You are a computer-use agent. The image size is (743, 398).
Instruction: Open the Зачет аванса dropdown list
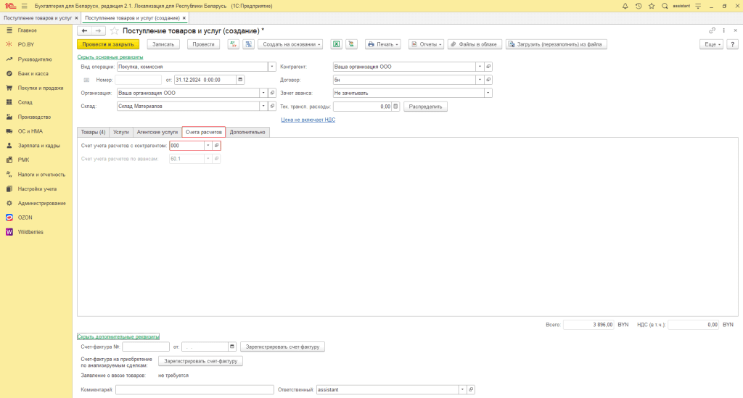point(488,93)
